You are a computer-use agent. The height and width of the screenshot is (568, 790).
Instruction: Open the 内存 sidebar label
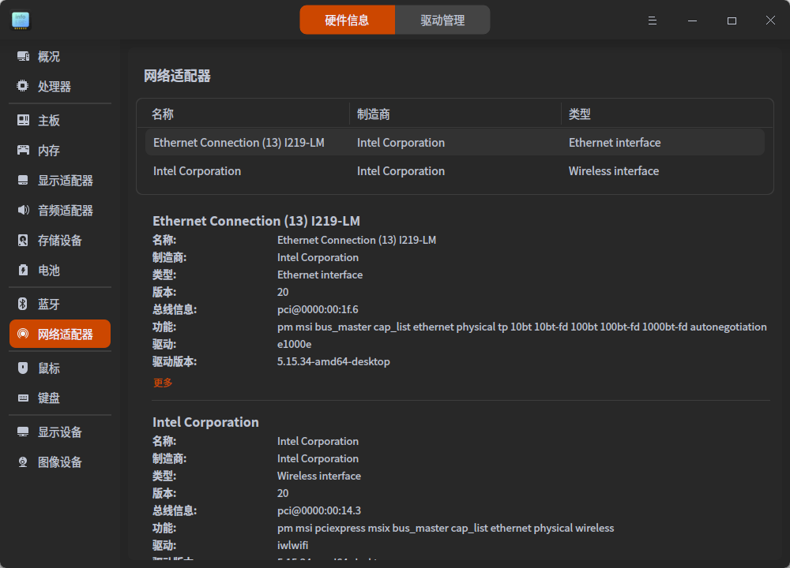click(49, 151)
